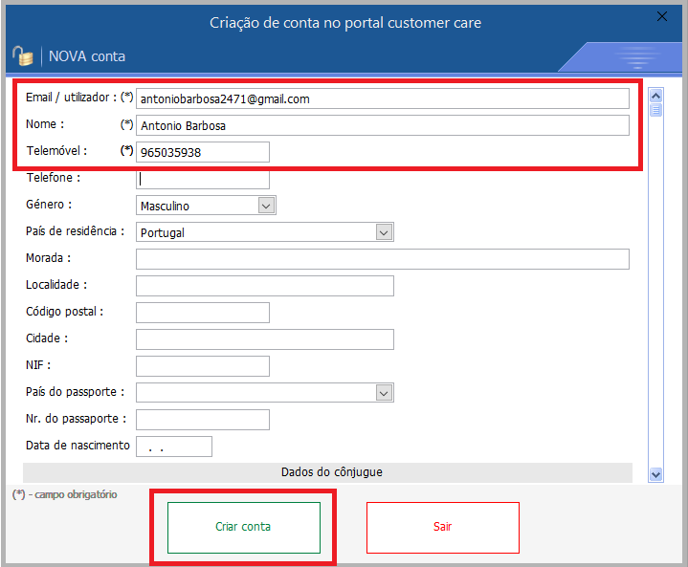This screenshot has height=567, width=688.
Task: Focus the Cidade text field
Action: (265, 339)
